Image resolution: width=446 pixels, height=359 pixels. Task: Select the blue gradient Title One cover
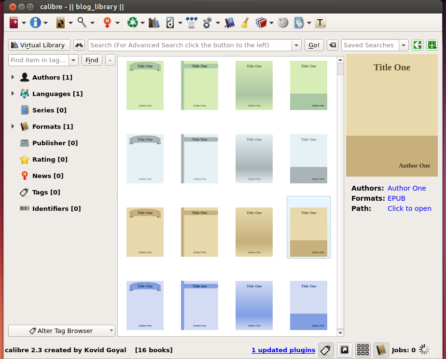[254, 305]
